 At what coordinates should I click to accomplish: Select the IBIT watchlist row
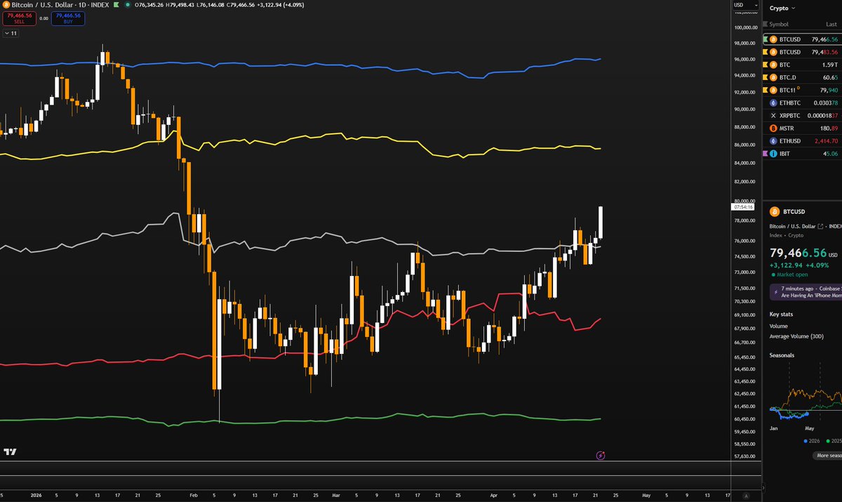[x=802, y=153]
